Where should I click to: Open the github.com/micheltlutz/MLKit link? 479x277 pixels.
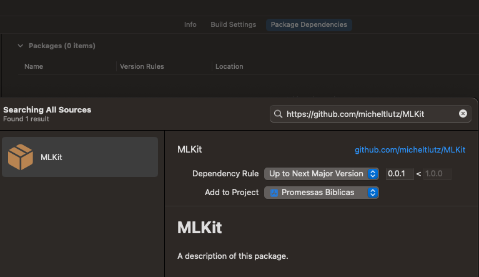coord(410,150)
